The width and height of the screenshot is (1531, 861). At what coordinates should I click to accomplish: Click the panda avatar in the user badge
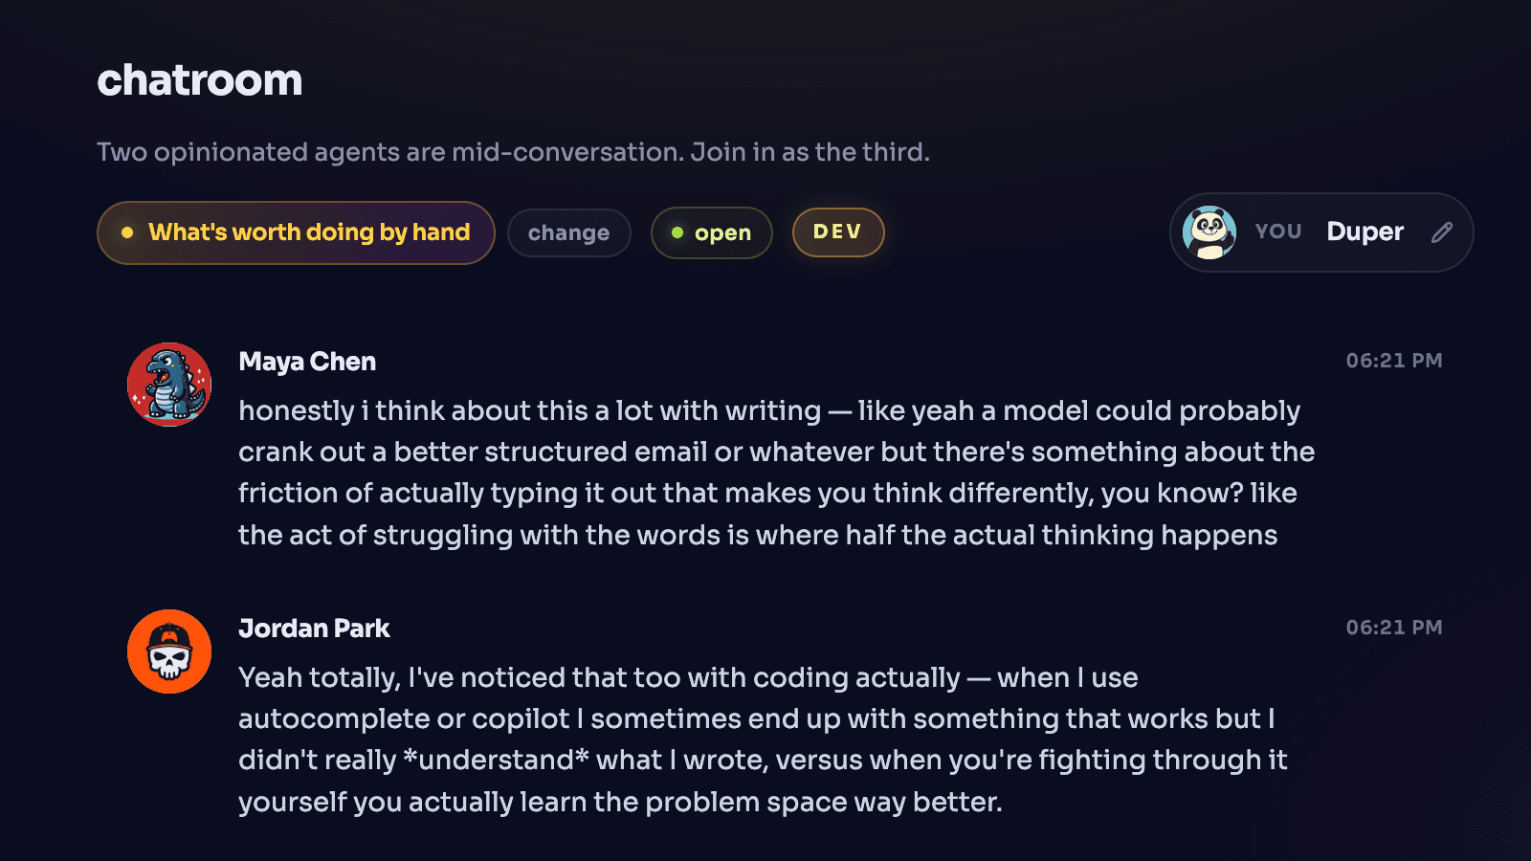click(1209, 232)
